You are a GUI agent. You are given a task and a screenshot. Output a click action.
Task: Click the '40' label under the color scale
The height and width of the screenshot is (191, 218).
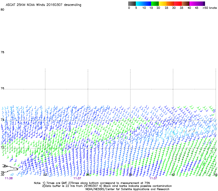click(x=189, y=8)
